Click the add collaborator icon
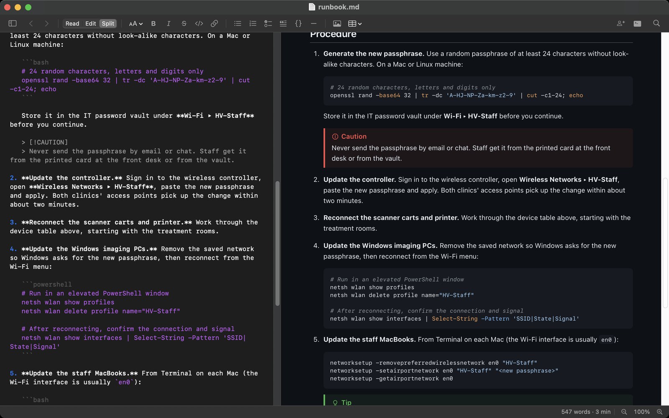 tap(621, 23)
